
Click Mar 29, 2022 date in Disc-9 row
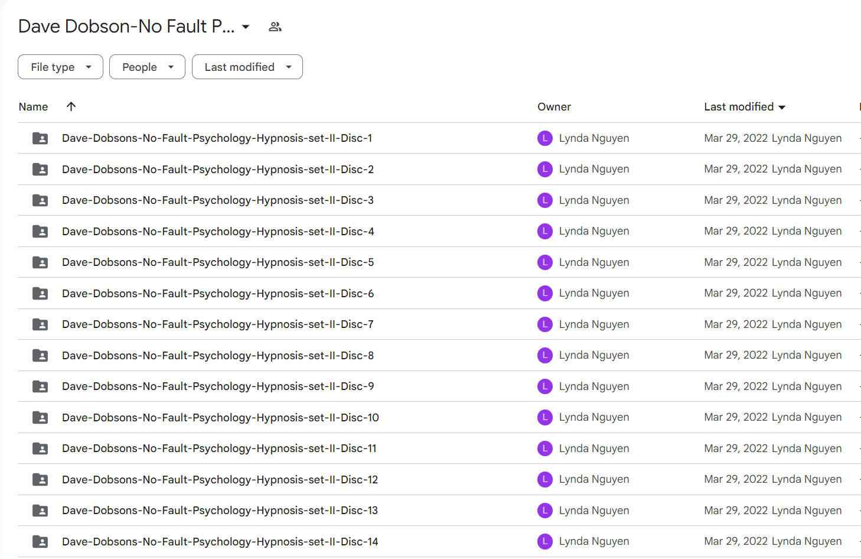(736, 386)
